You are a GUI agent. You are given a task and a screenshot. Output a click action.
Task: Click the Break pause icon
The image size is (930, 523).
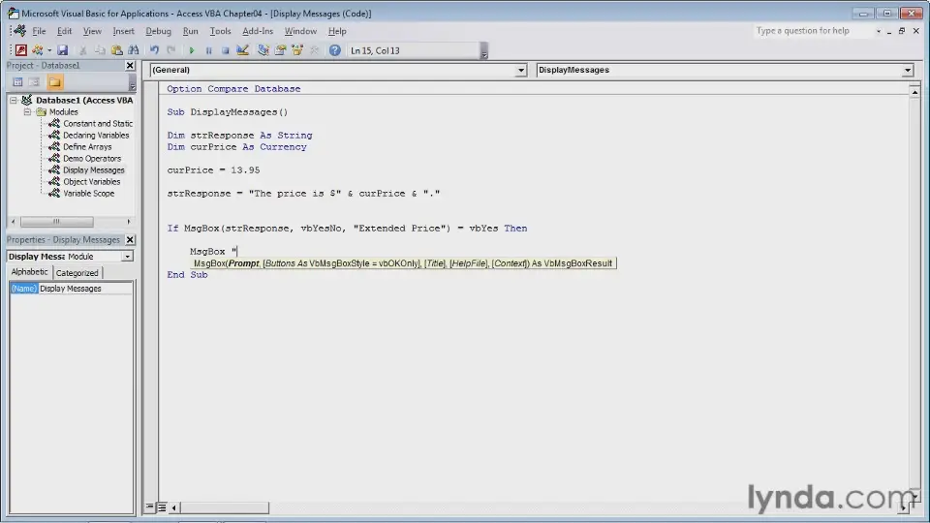pos(208,50)
